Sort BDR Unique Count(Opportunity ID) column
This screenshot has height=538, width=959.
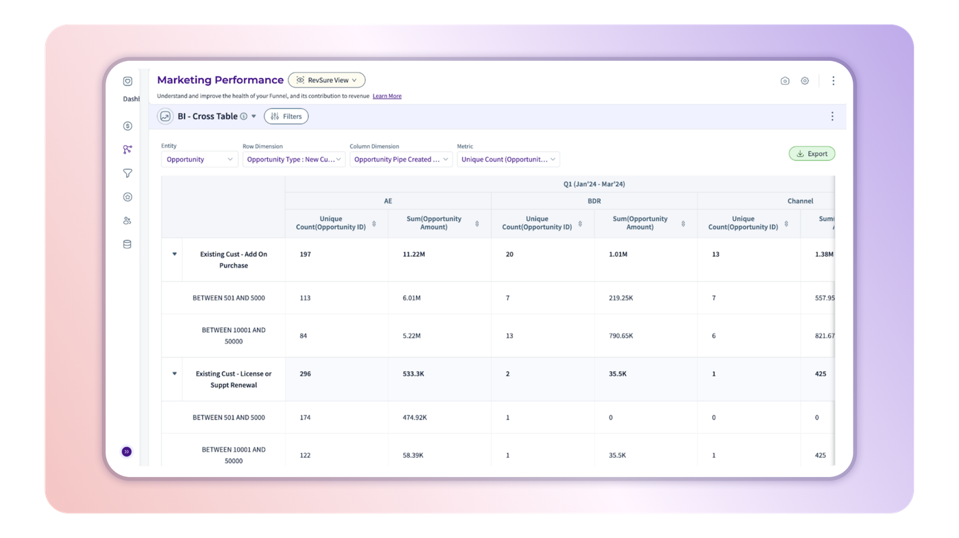pyautogui.click(x=580, y=224)
